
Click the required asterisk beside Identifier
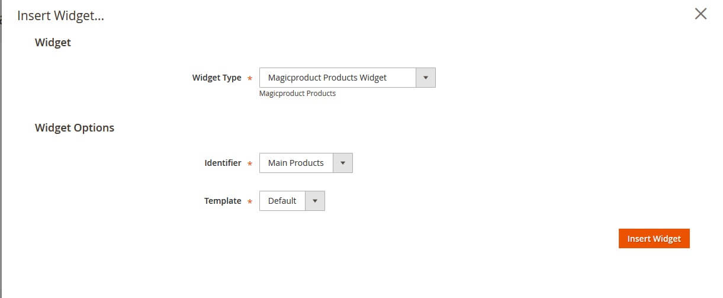(x=249, y=164)
